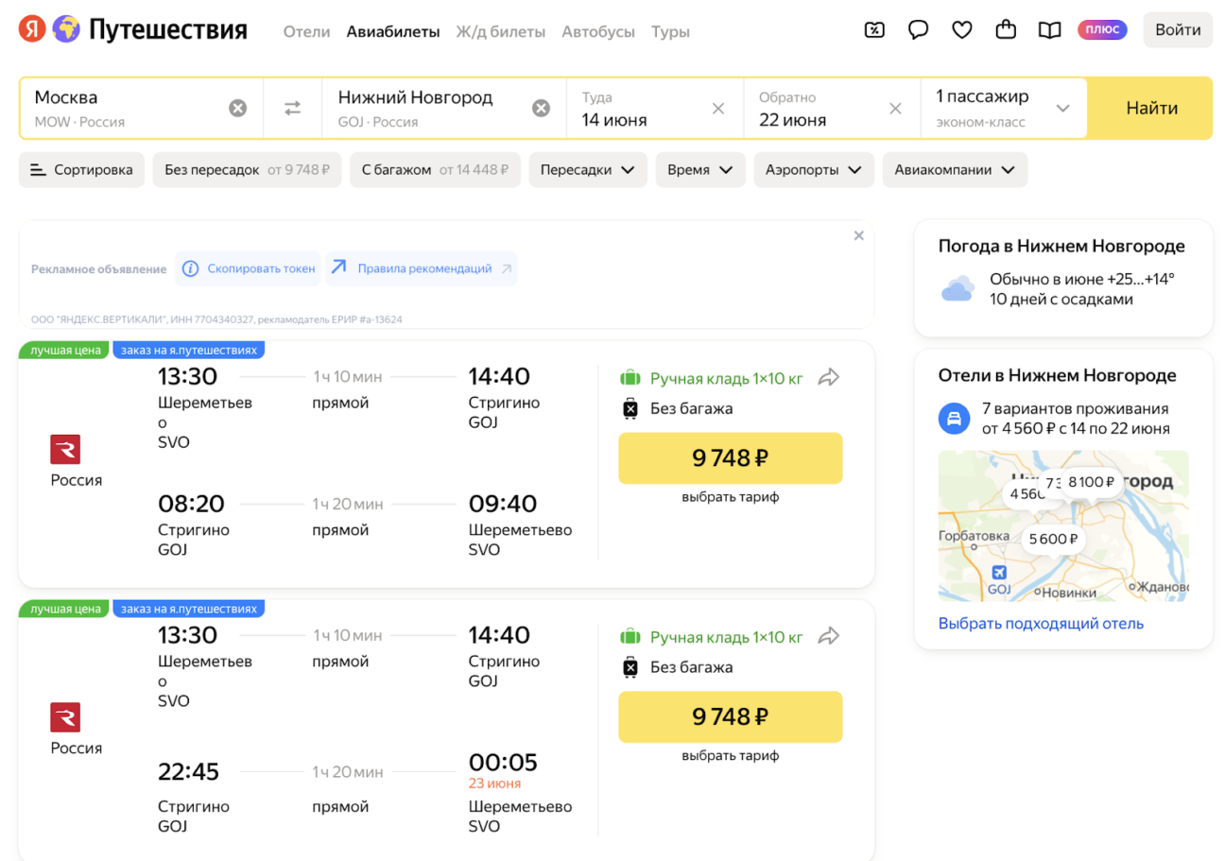Viewport: 1225px width, 861px height.
Task: Choose 9 748 ₽ fare for 22:45 return flight
Action: [x=731, y=716]
